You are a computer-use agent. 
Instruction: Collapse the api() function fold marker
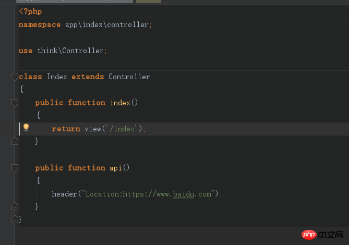tap(15, 168)
